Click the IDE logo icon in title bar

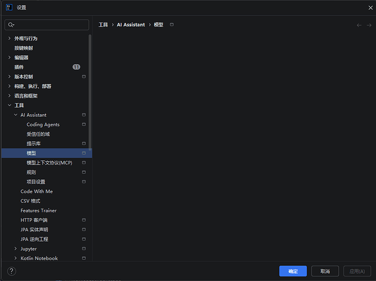click(9, 7)
